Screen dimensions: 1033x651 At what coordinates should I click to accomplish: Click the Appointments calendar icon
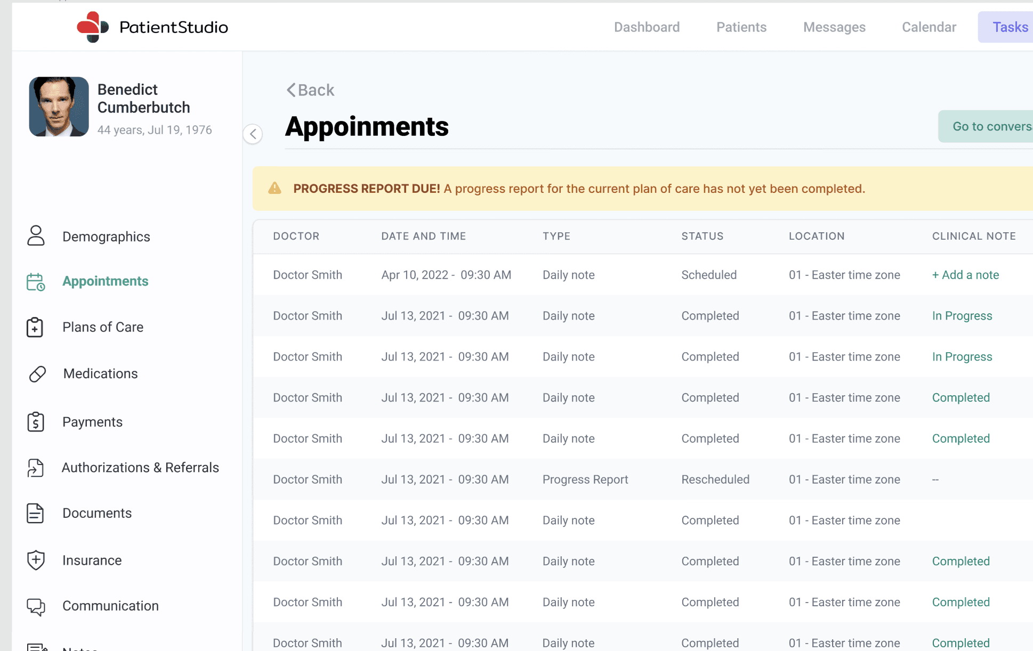click(36, 282)
